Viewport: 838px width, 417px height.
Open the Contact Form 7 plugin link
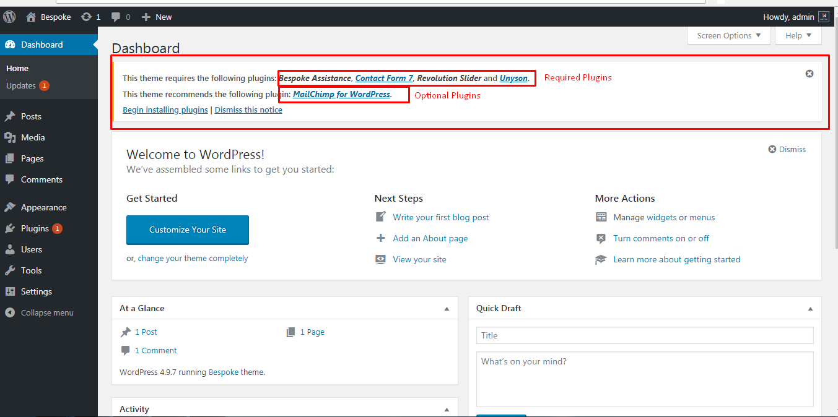pyautogui.click(x=384, y=78)
